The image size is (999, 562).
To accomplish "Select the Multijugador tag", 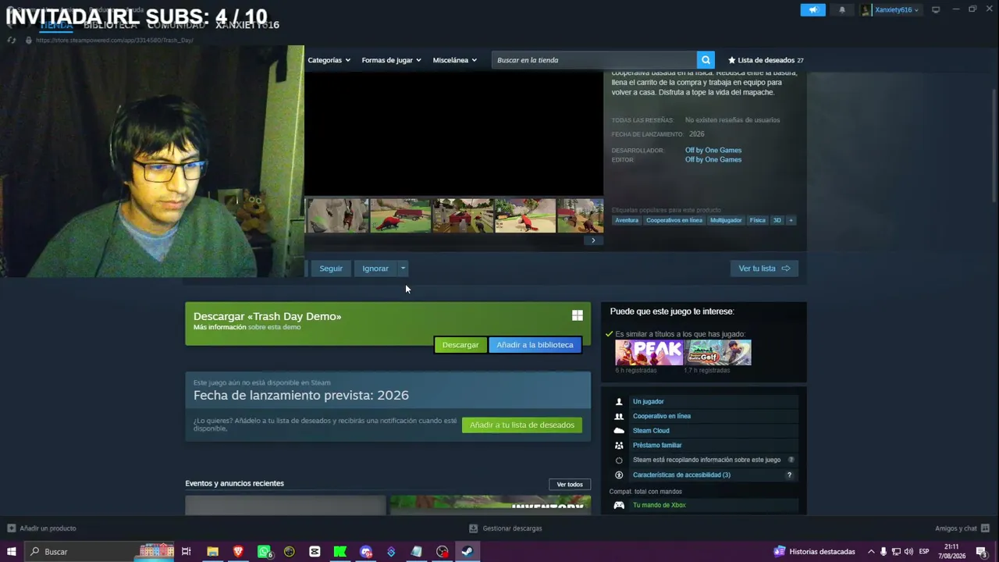I will click(x=726, y=220).
